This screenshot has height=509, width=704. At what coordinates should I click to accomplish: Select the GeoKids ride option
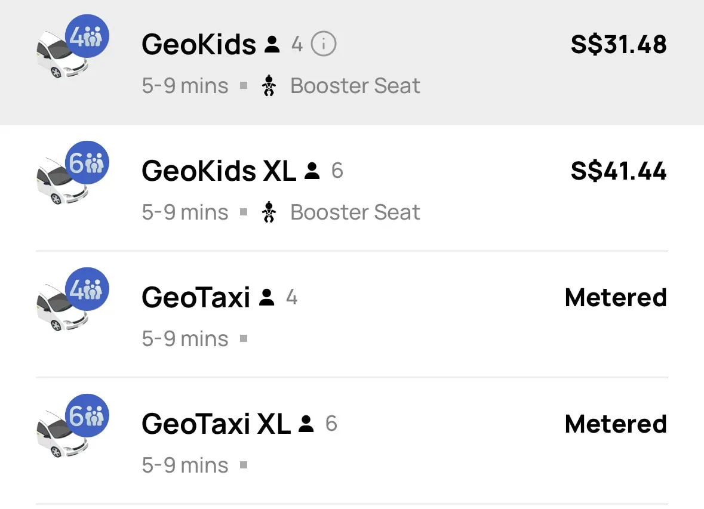(198, 44)
